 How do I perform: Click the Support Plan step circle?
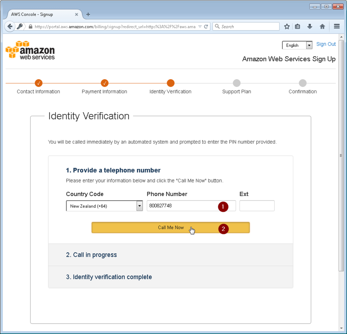tap(237, 83)
